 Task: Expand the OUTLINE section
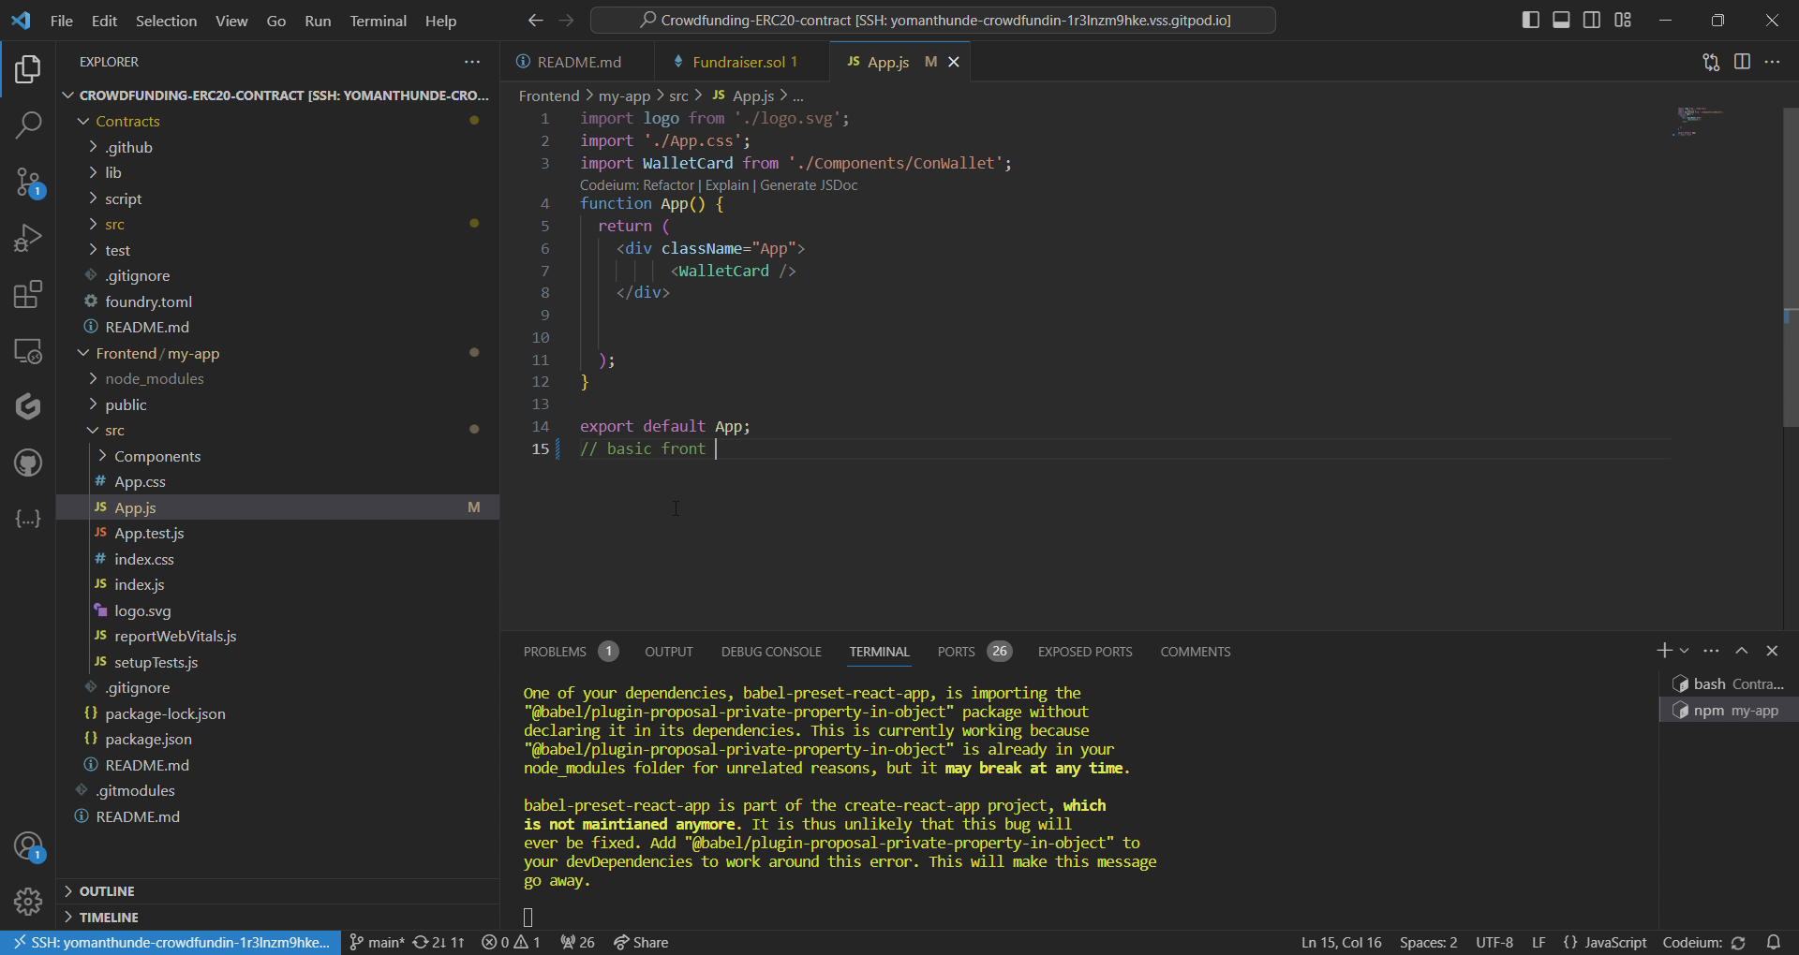(x=278, y=891)
